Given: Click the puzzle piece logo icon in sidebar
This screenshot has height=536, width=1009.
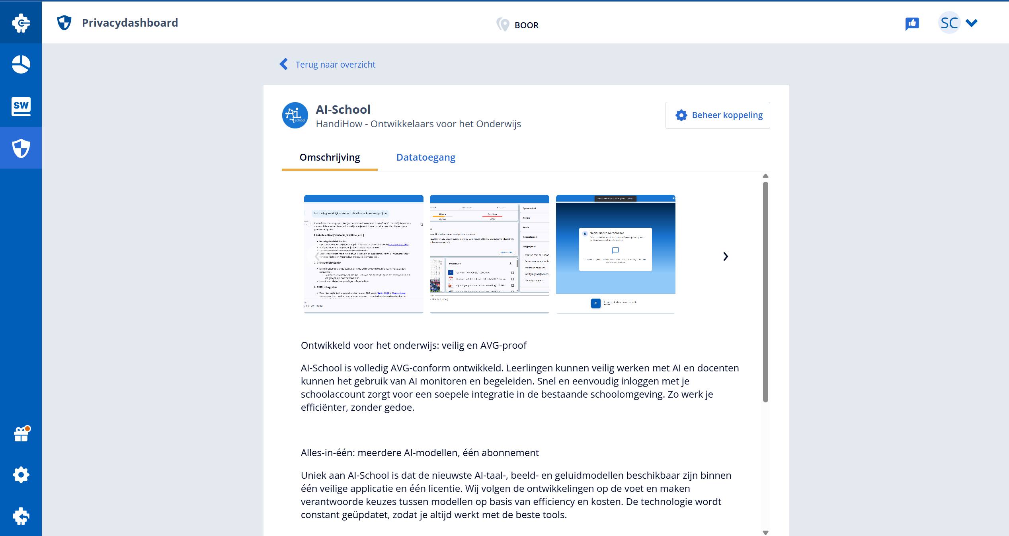Looking at the screenshot, I should pyautogui.click(x=21, y=23).
